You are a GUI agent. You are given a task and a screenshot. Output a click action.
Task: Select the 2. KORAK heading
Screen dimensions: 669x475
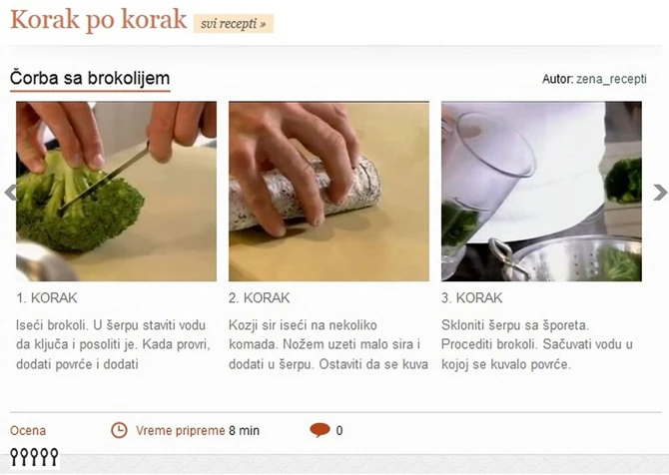[259, 297]
